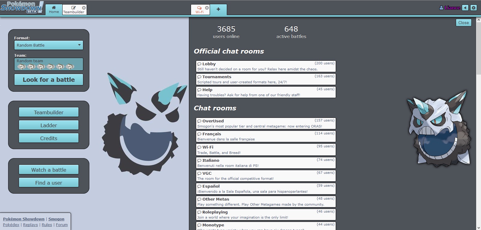Open the Teambuilder from main menu button
The height and width of the screenshot is (230, 481).
49,112
